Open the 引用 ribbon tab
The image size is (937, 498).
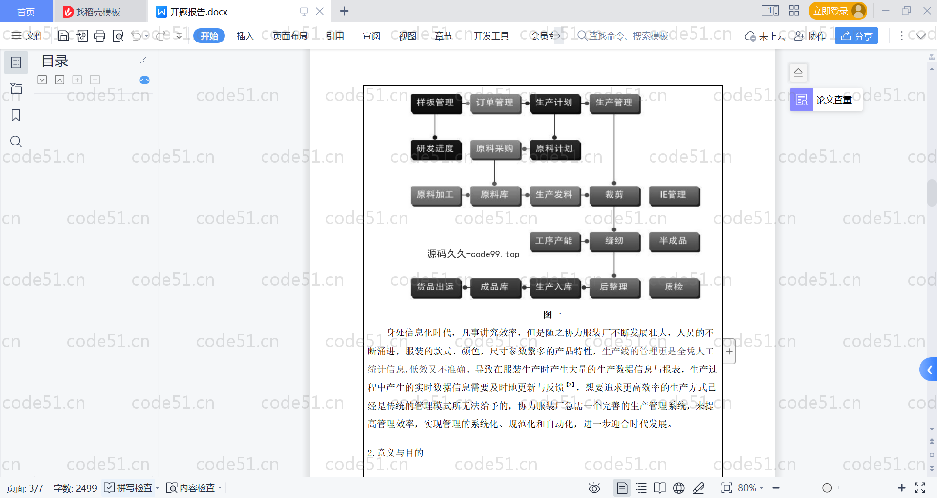(335, 36)
